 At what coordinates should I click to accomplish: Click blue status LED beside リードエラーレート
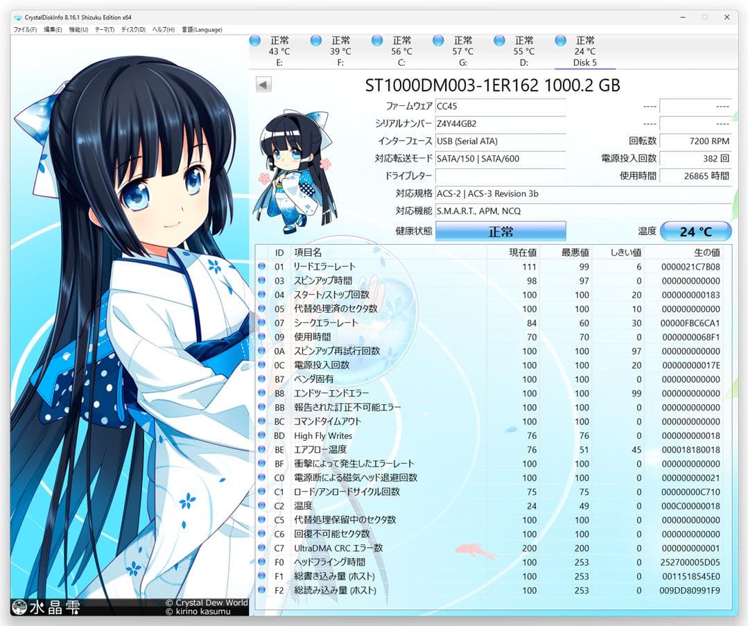click(260, 266)
